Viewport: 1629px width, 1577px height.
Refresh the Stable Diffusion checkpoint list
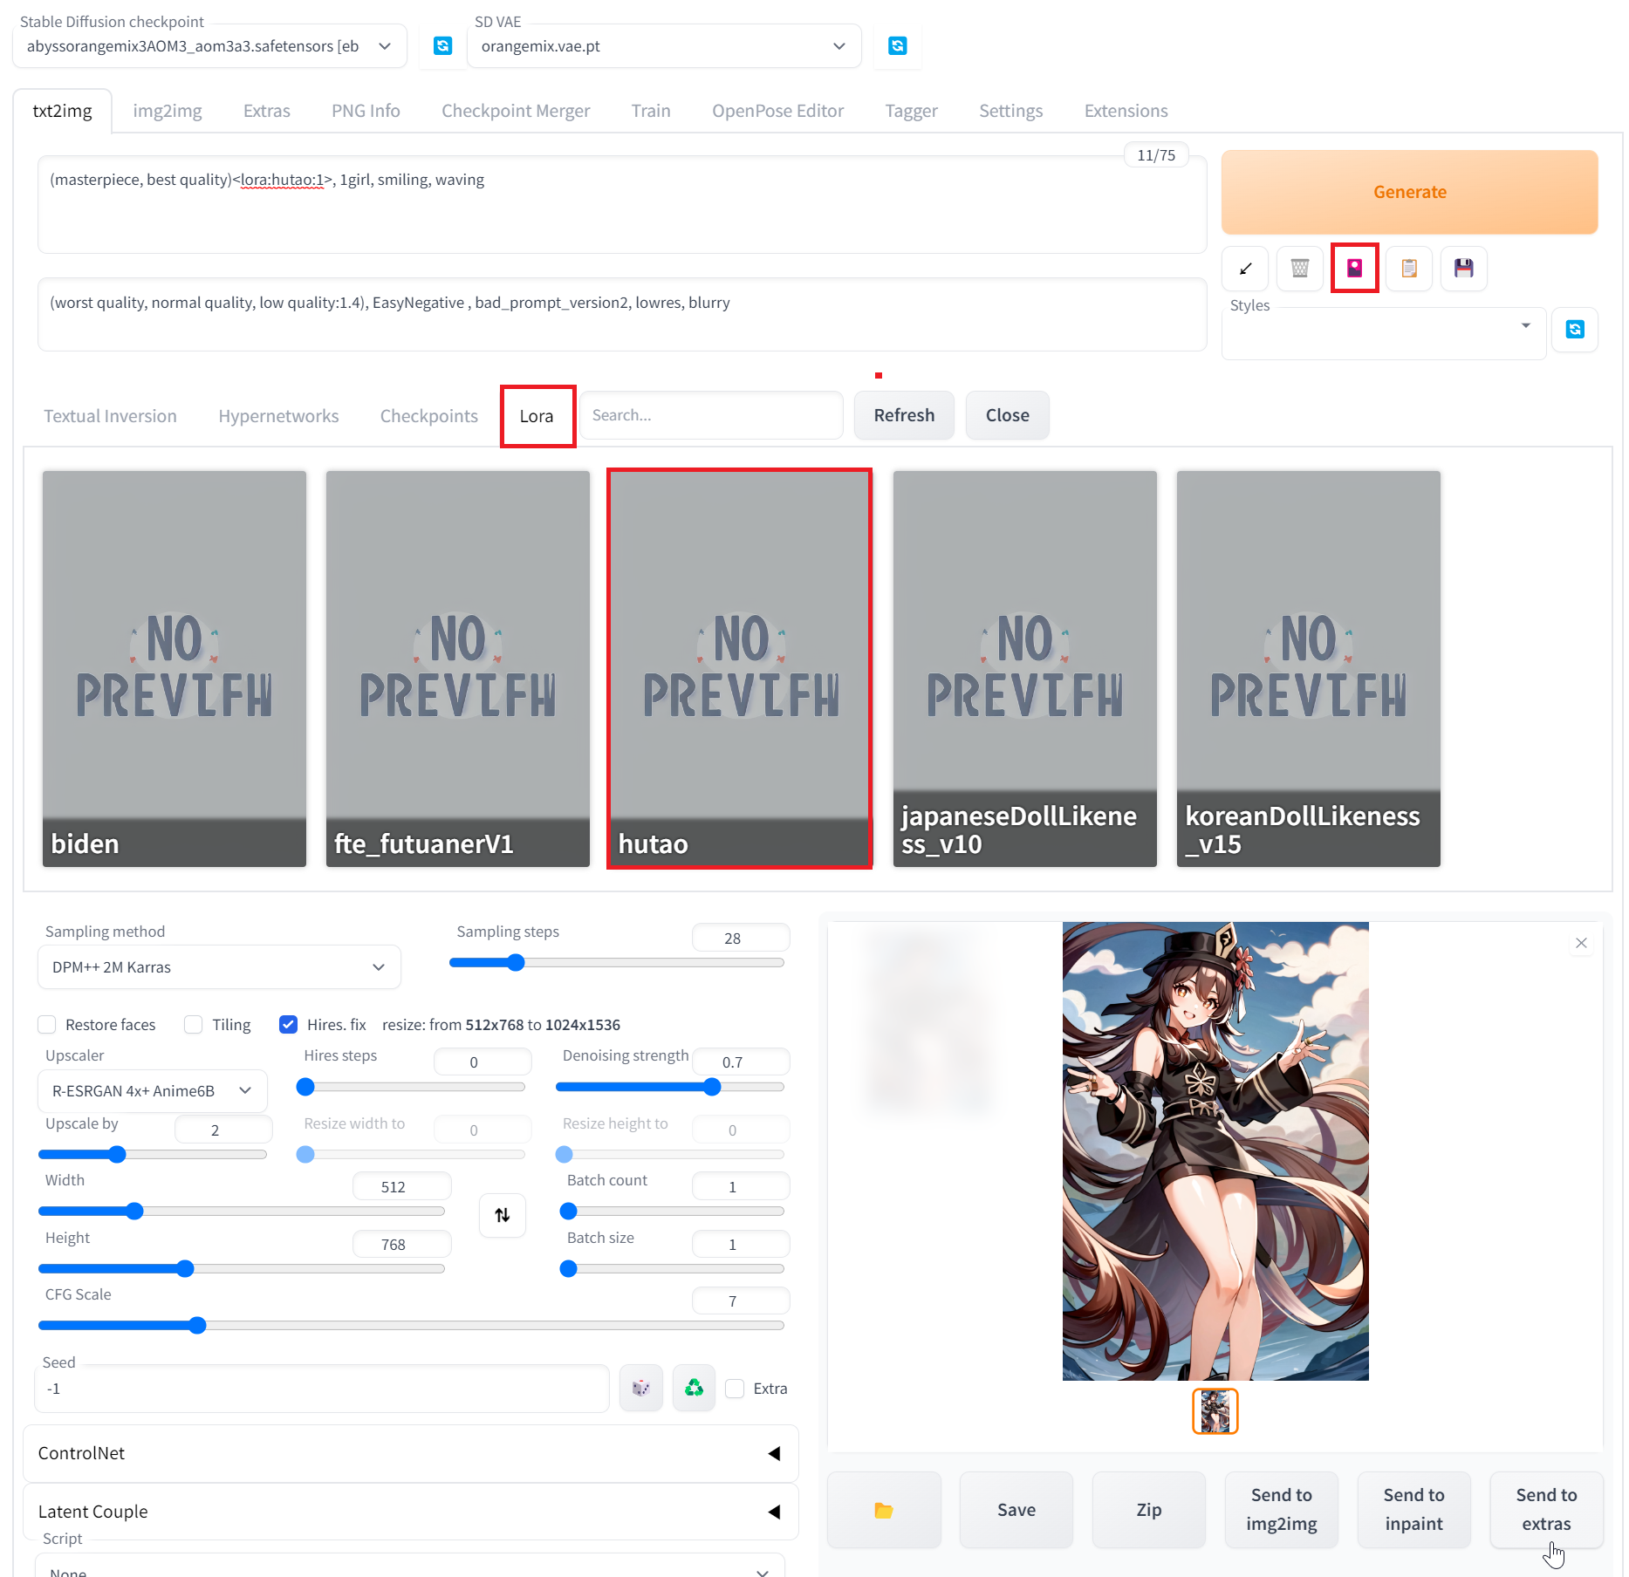coord(442,46)
